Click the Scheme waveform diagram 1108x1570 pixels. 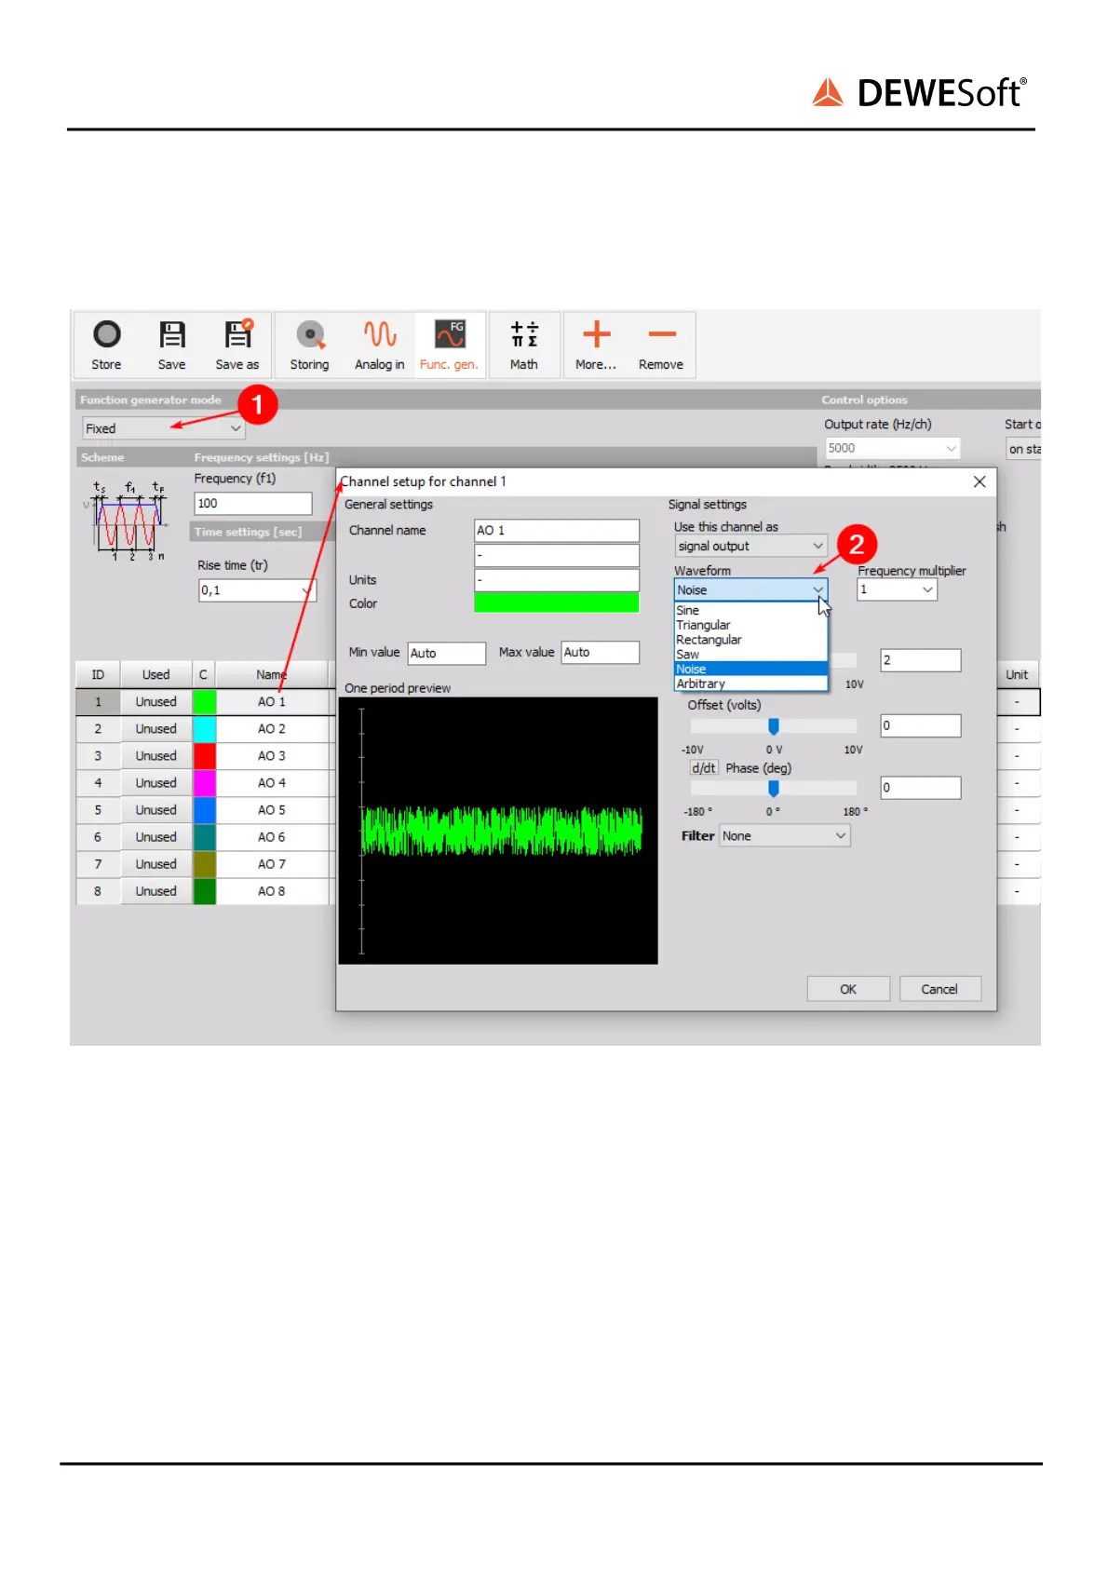(128, 519)
